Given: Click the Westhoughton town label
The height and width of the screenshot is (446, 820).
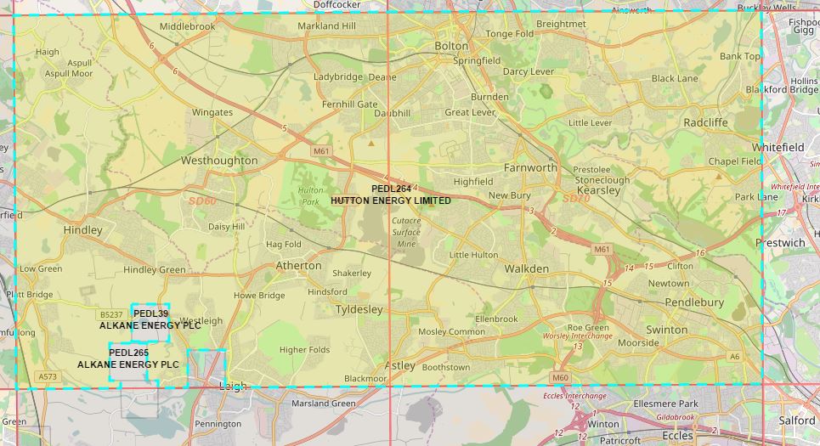Looking at the screenshot, I should (x=219, y=161).
